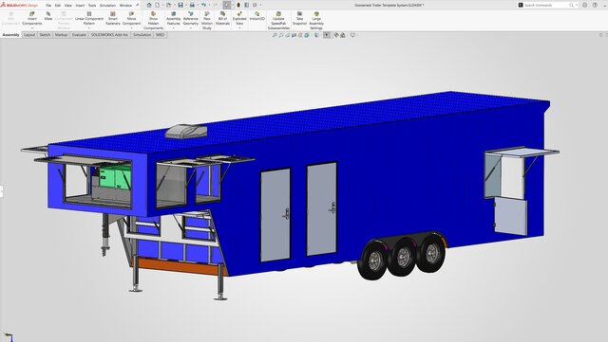Click the user settings icon near search
Screen dimensions: 608x342
[x=585, y=5]
